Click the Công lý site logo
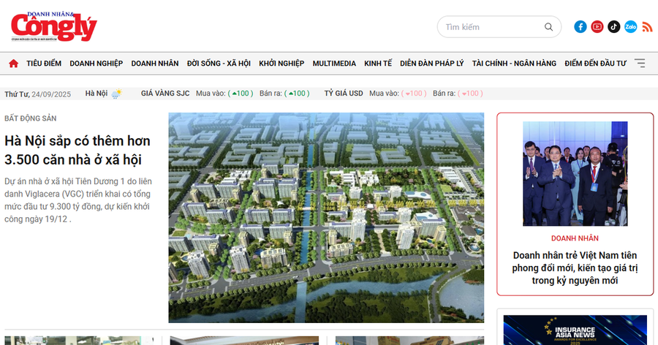The image size is (658, 345). [x=53, y=26]
